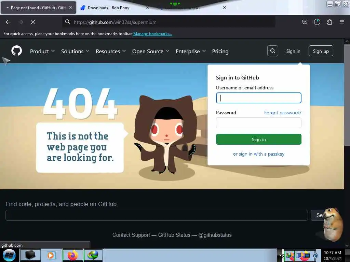
Task: Switch to Downloads - Bob Pony tab
Action: coord(108,8)
